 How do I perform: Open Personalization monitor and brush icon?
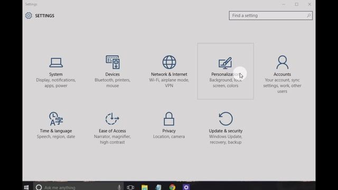pos(226,63)
